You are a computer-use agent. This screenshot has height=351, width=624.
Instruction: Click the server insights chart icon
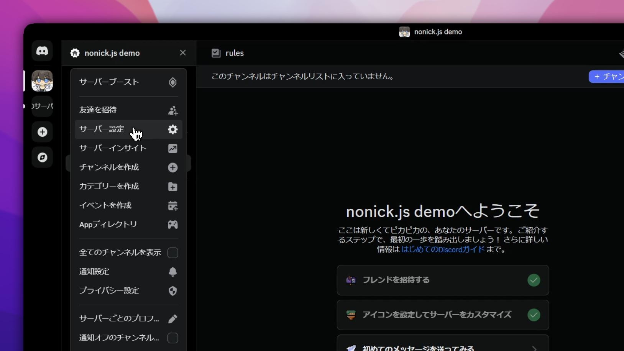click(173, 149)
